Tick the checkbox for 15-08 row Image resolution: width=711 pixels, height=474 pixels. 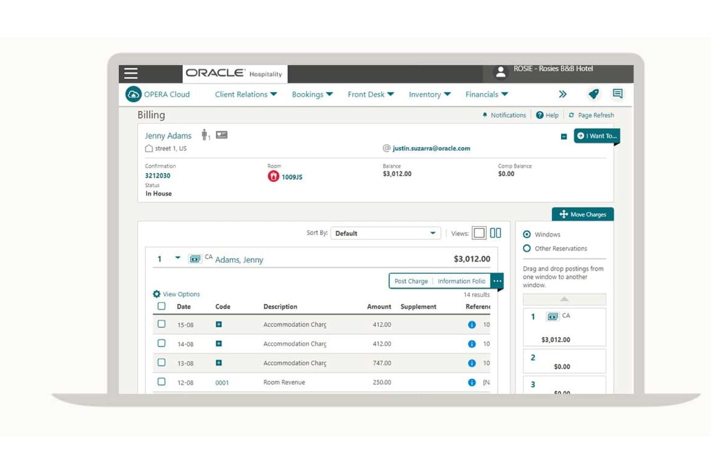[x=161, y=324]
